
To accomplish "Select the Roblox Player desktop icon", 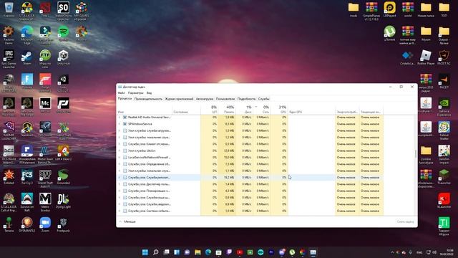I will (x=426, y=57).
